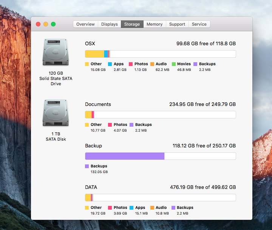Zoom the window with the green button
The height and width of the screenshot is (230, 272).
[x=53, y=24]
